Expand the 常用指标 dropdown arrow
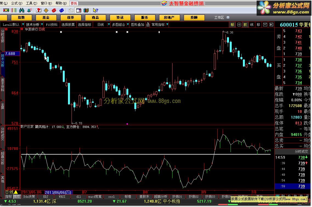 [x=167, y=24]
